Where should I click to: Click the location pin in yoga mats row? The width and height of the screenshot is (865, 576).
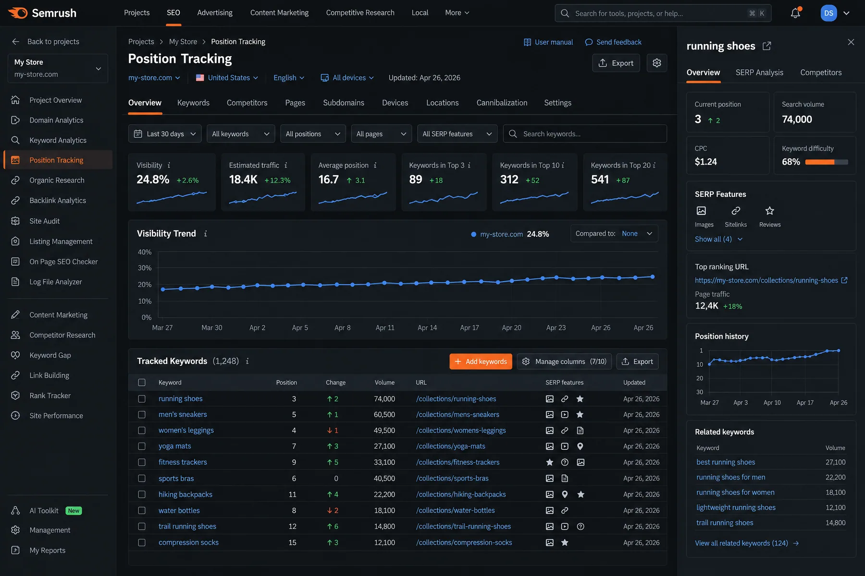pos(580,446)
